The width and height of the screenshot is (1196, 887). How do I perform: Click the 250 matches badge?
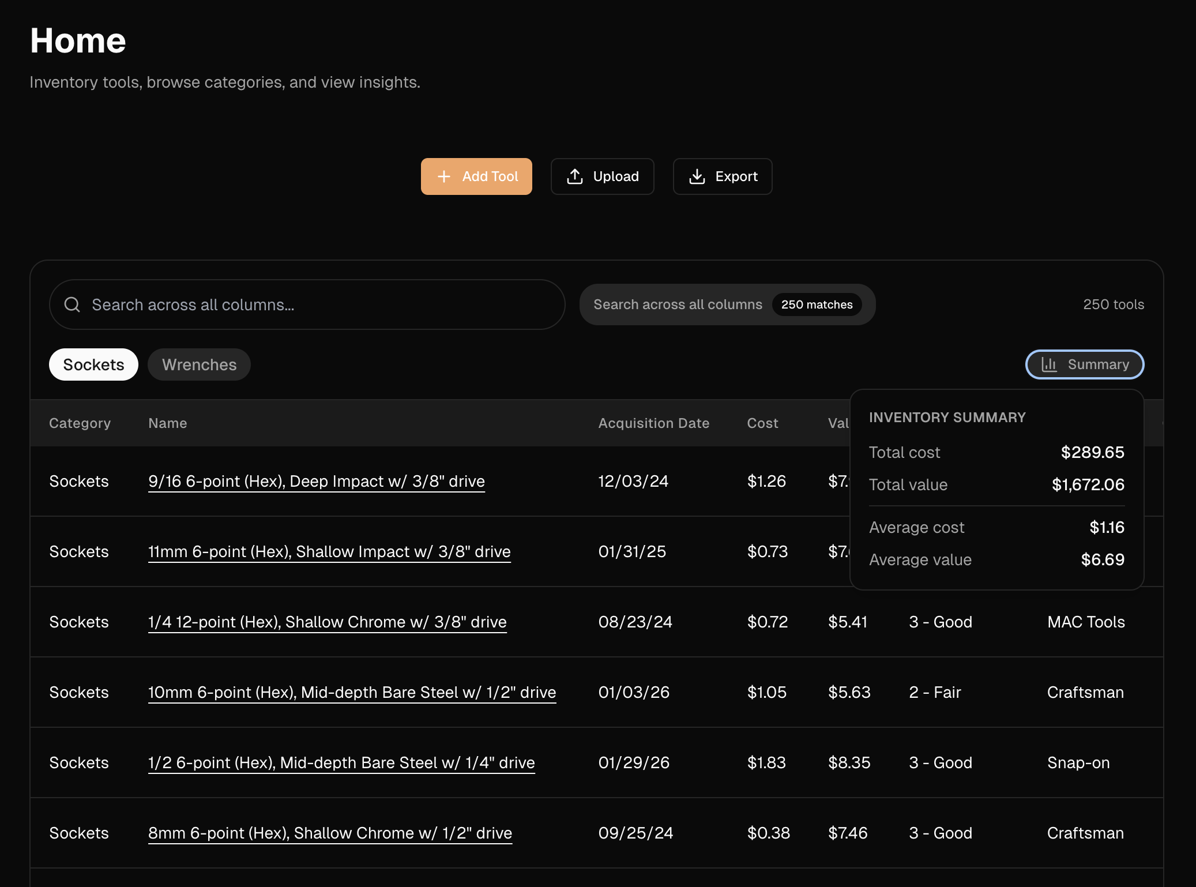tap(816, 305)
